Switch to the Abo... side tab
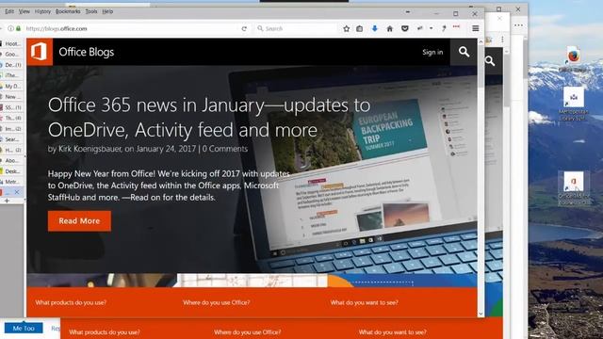 point(11,160)
